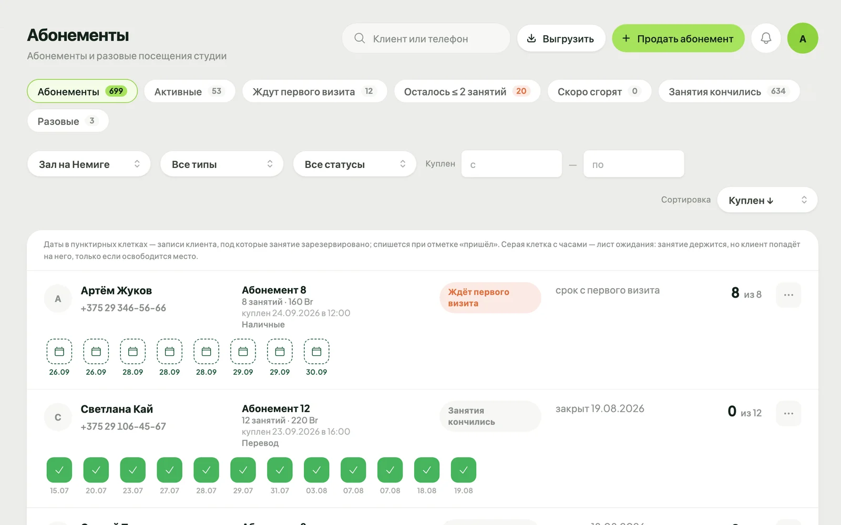Switch to the Активные tab
Image resolution: width=841 pixels, height=525 pixels.
pyautogui.click(x=189, y=91)
